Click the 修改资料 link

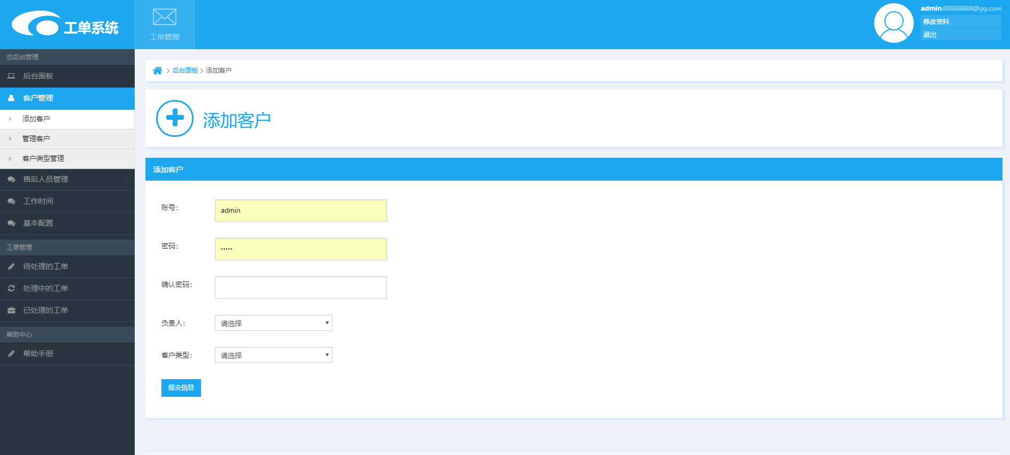[x=936, y=22]
